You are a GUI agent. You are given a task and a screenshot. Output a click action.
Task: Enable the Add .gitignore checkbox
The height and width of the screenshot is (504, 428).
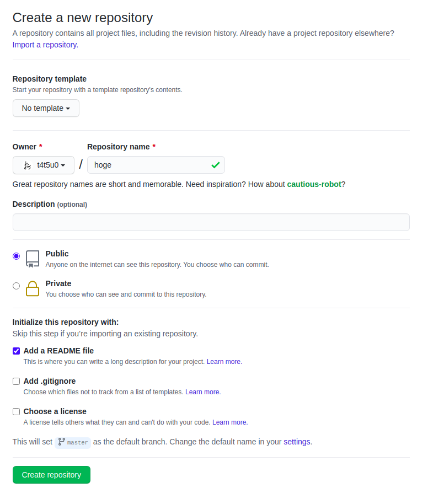[x=17, y=381]
